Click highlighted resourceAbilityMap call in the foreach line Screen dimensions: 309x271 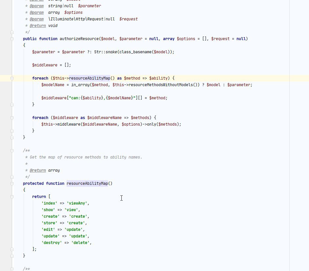click(x=90, y=78)
